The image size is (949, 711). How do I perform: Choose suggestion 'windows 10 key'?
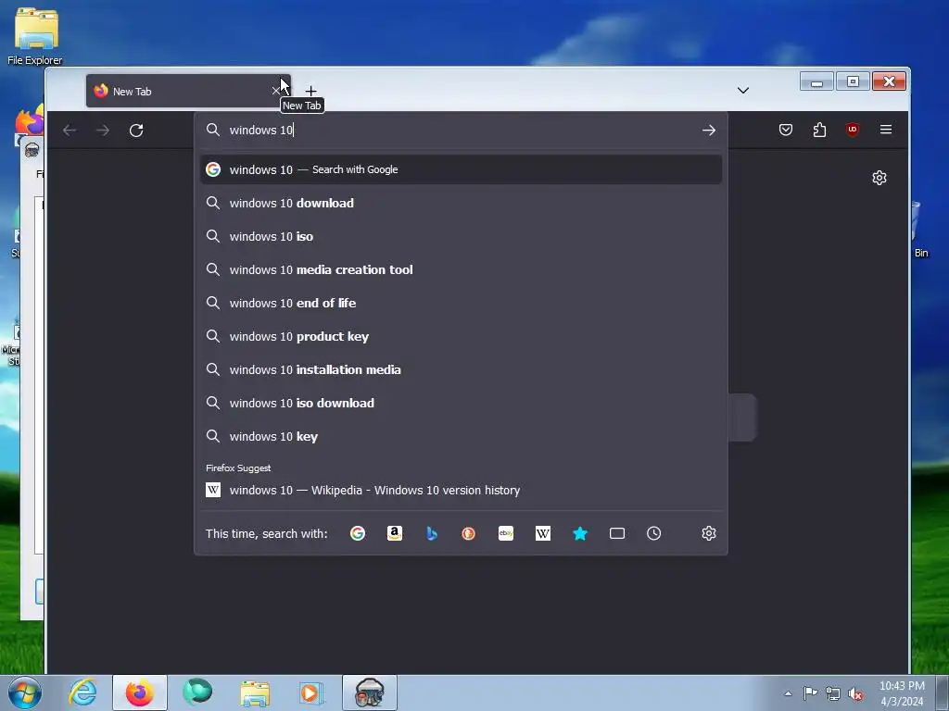point(461,436)
